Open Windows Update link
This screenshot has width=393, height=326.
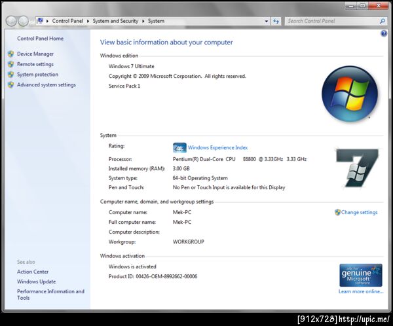[36, 281]
